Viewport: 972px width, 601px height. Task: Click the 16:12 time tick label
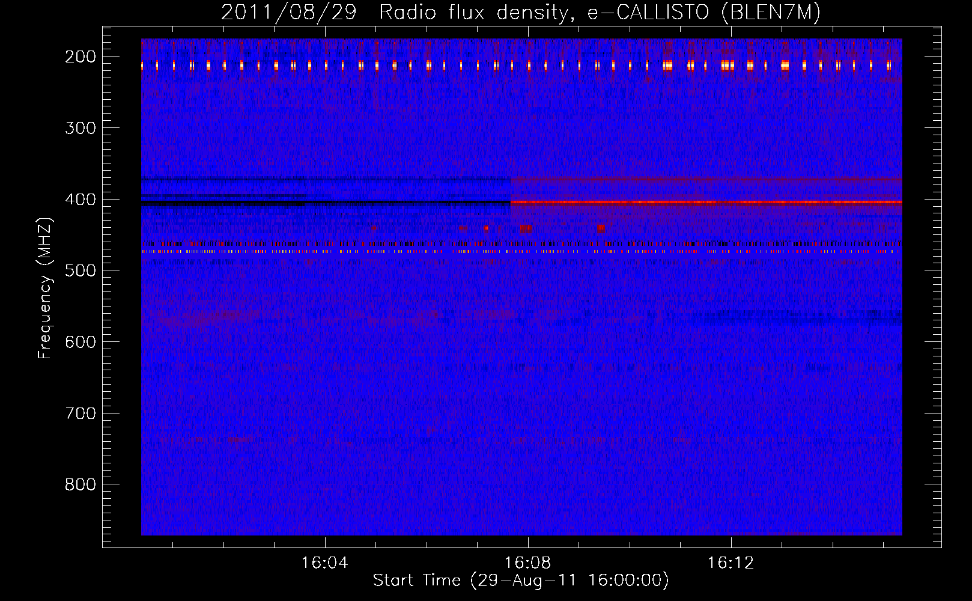click(x=731, y=563)
